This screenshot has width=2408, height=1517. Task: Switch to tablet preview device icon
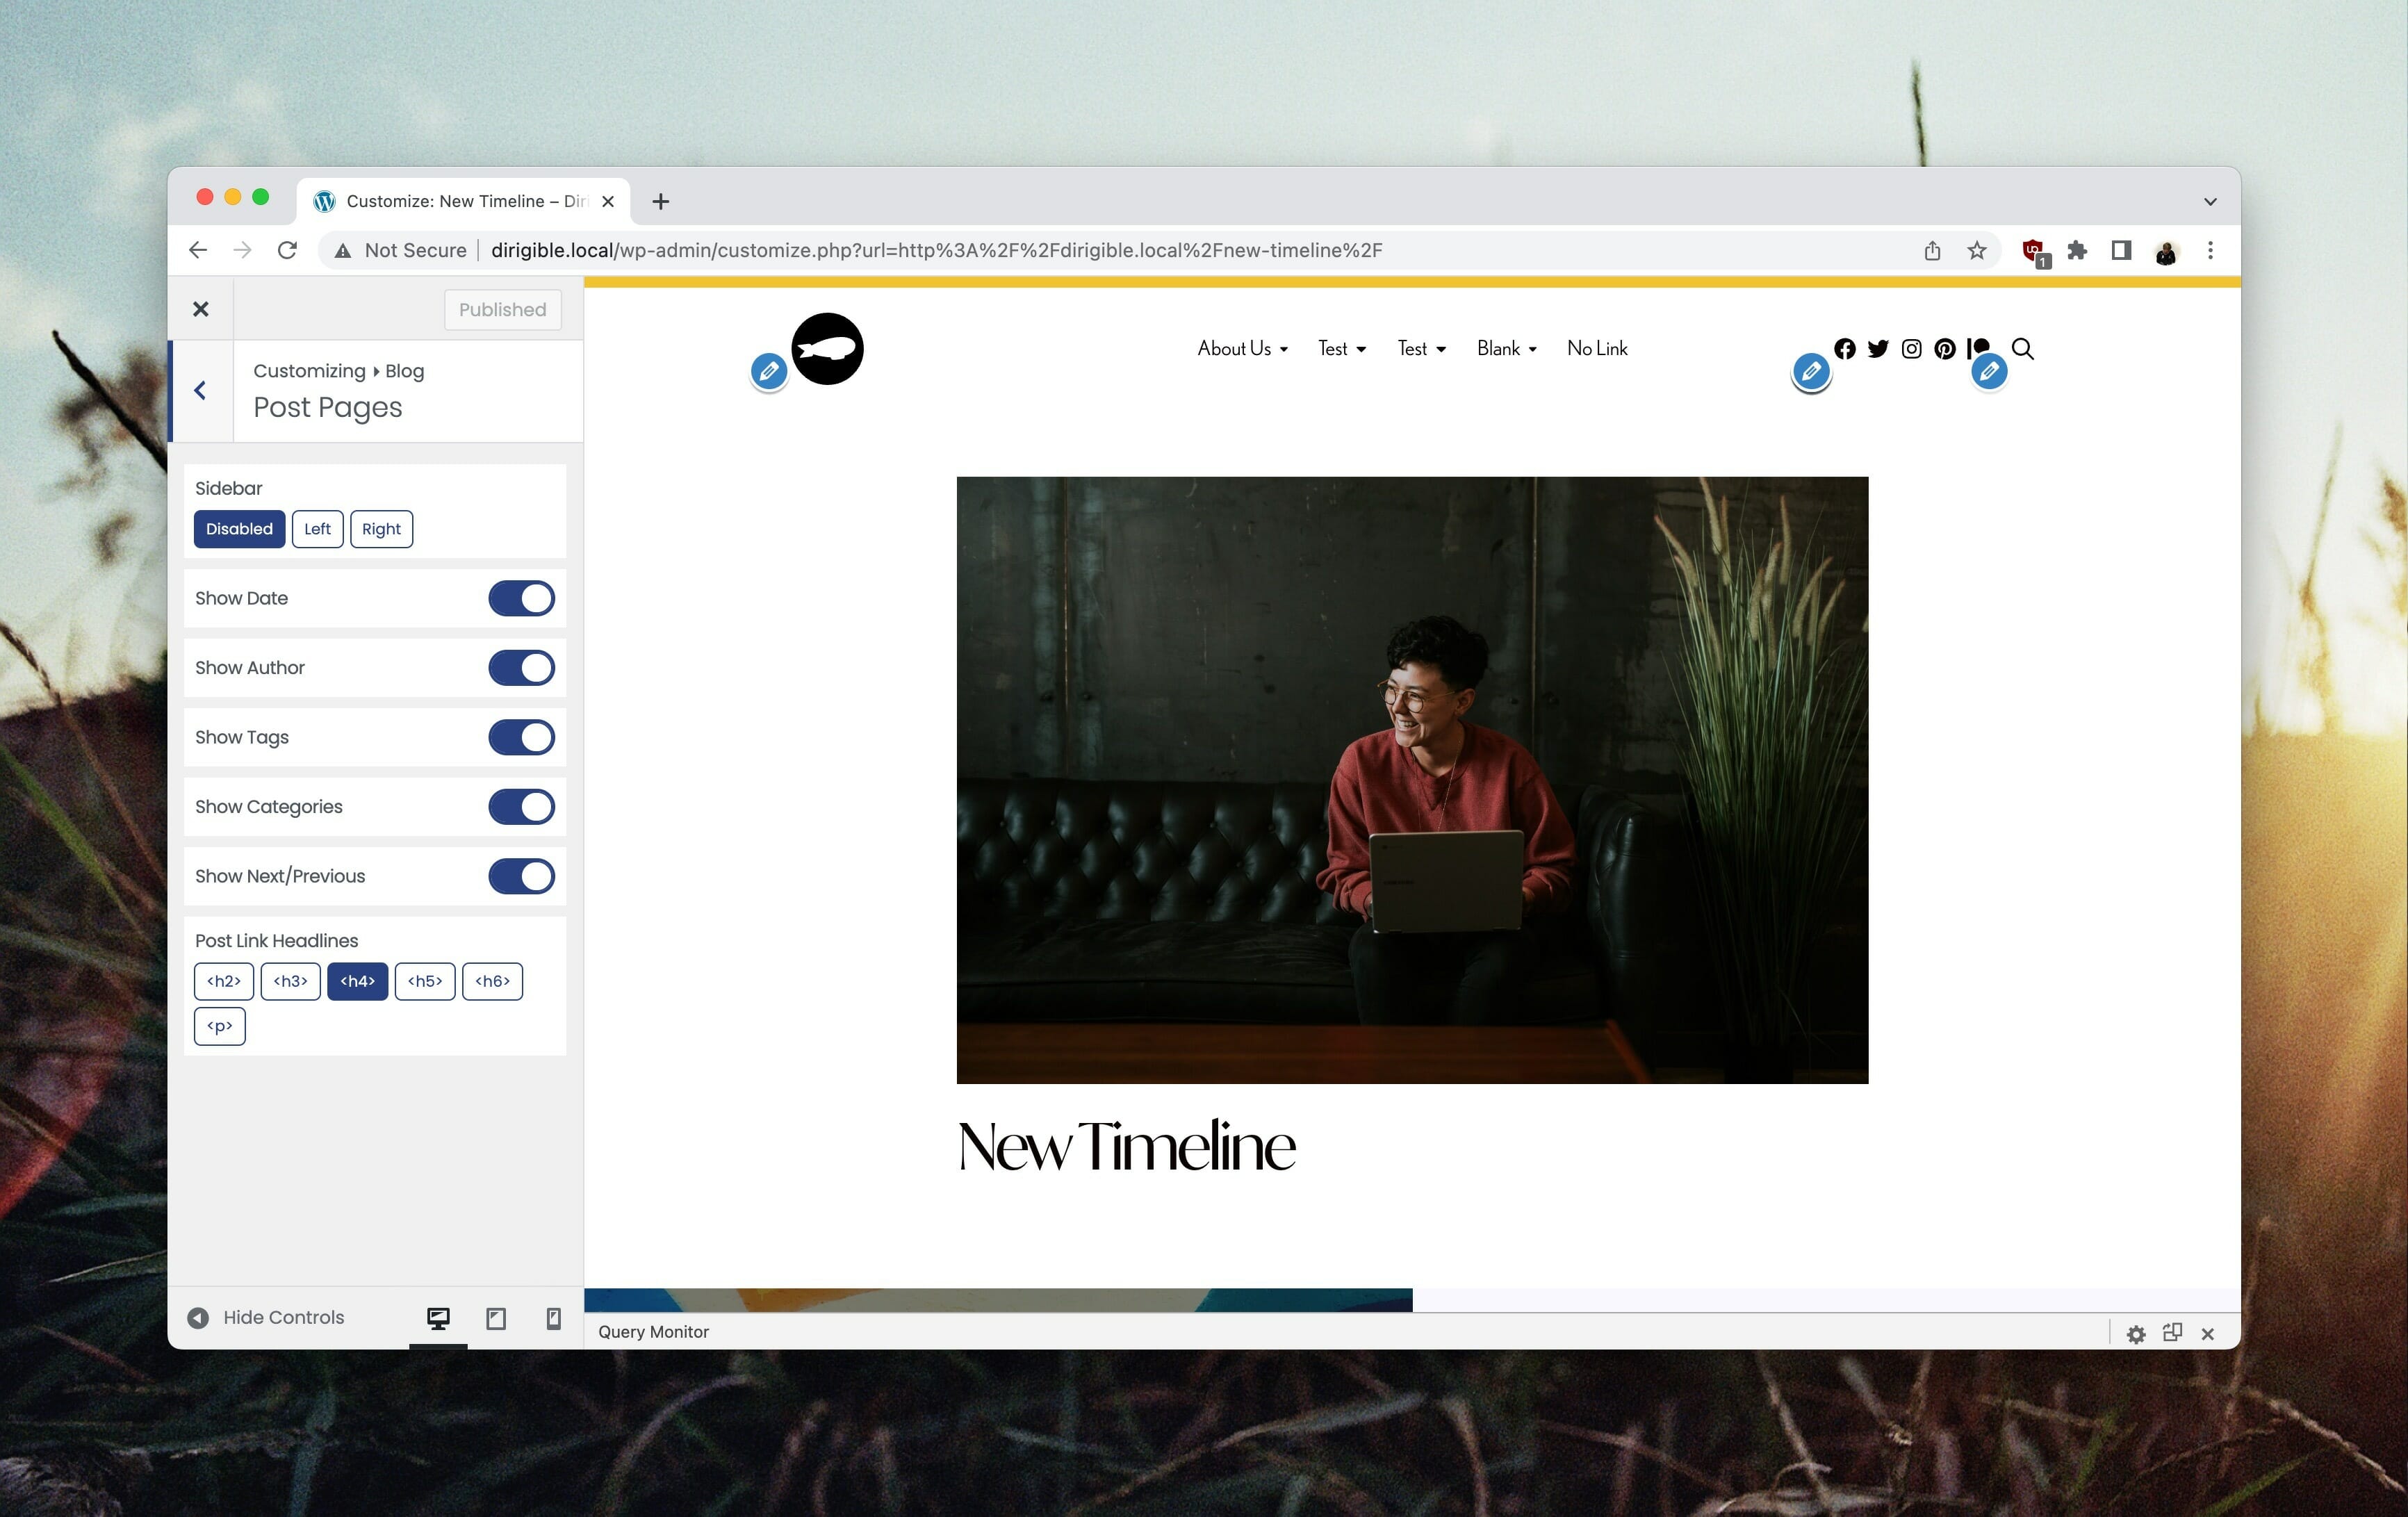point(496,1318)
